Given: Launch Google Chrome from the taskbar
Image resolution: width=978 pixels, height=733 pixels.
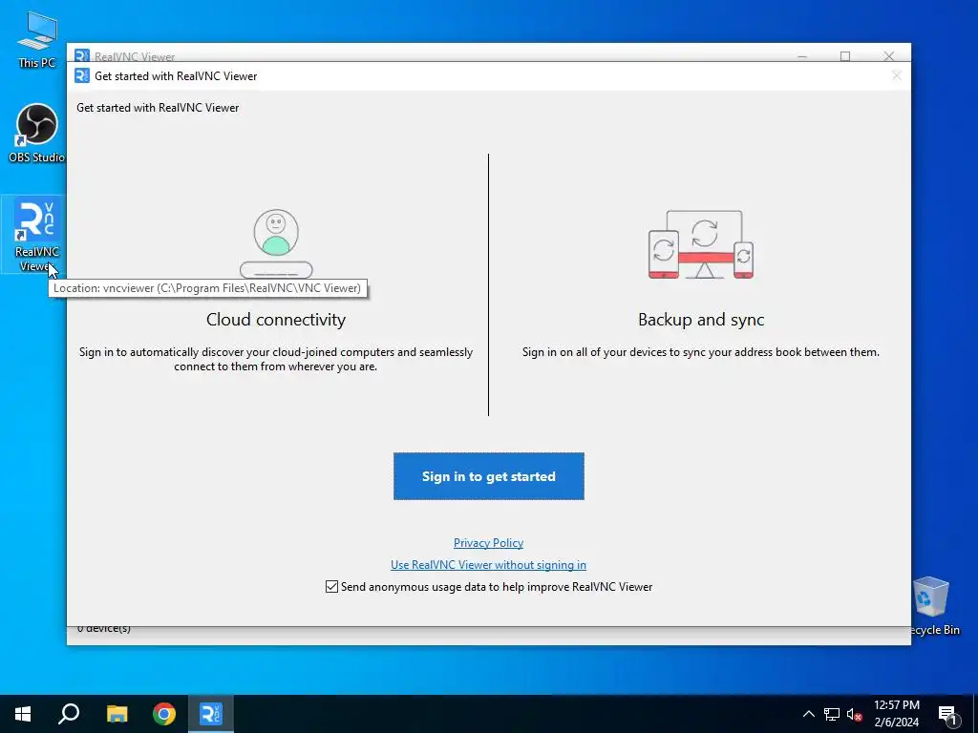Looking at the screenshot, I should click(164, 714).
